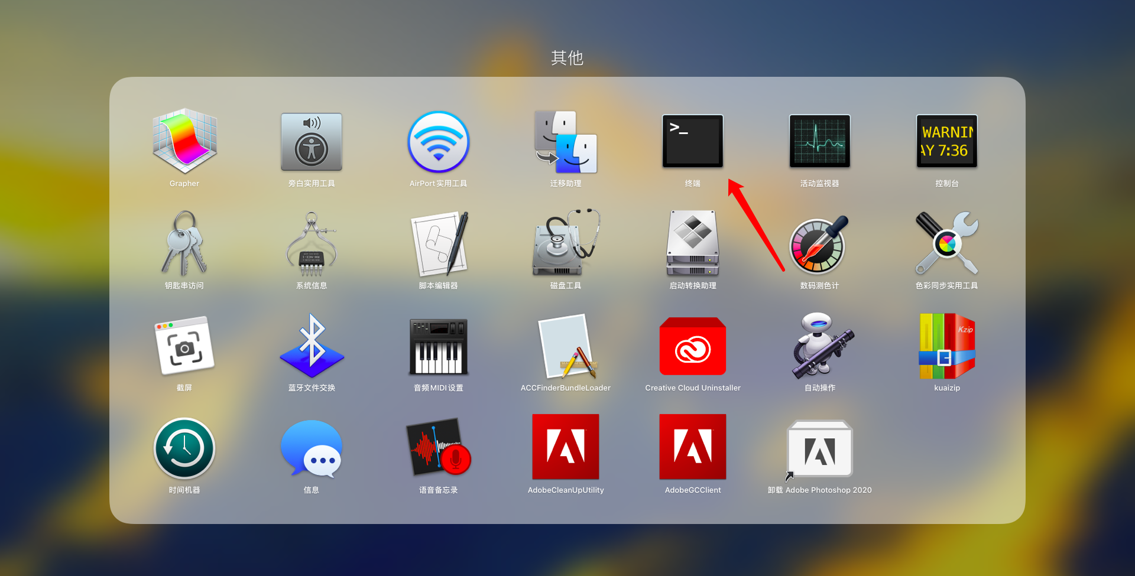1135x576 pixels.
Task: Open 钥匙串访问 Keychain Access
Action: click(x=184, y=243)
